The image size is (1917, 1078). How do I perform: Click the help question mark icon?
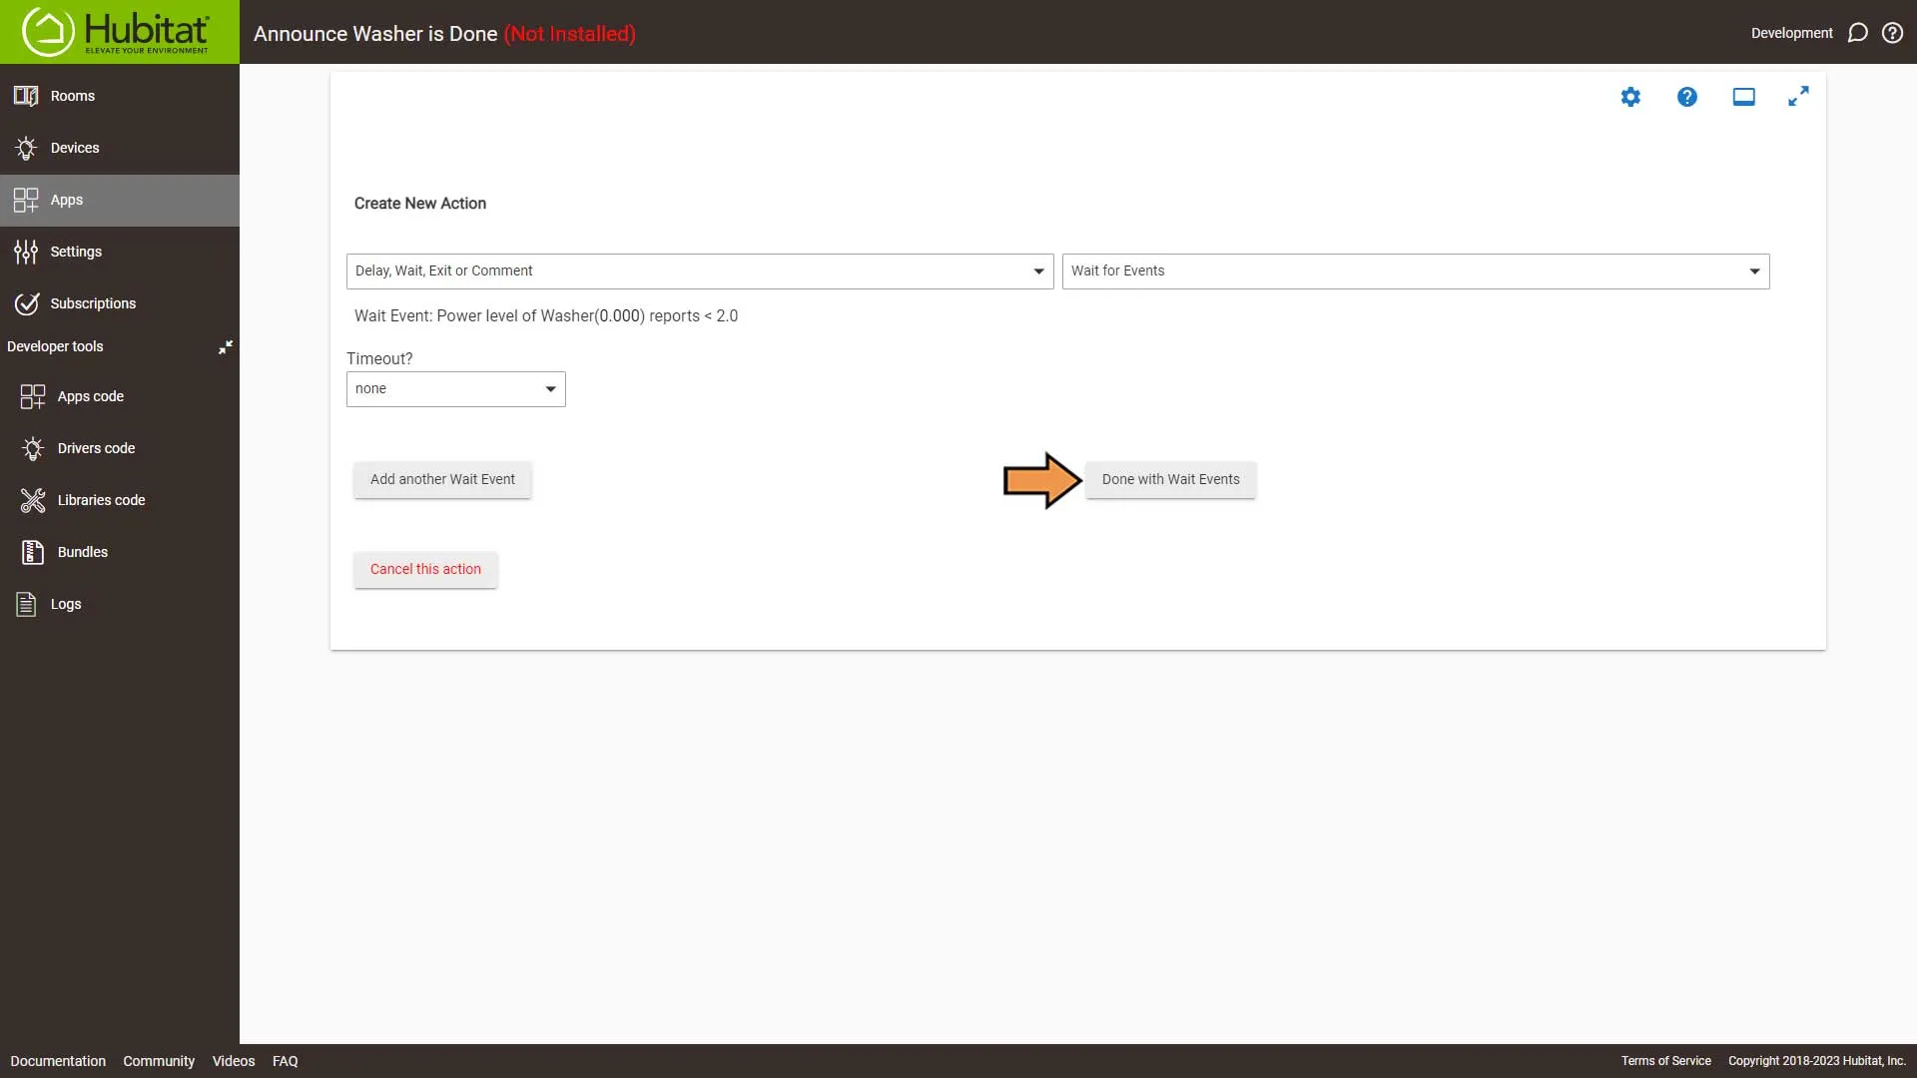(x=1686, y=98)
